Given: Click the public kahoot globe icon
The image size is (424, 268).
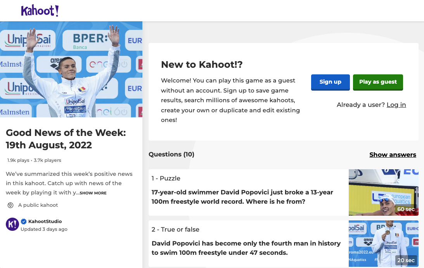Looking at the screenshot, I should pyautogui.click(x=10, y=205).
